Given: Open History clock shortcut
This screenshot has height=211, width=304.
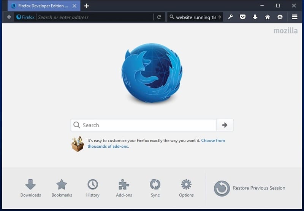Looking at the screenshot, I should click(93, 188).
